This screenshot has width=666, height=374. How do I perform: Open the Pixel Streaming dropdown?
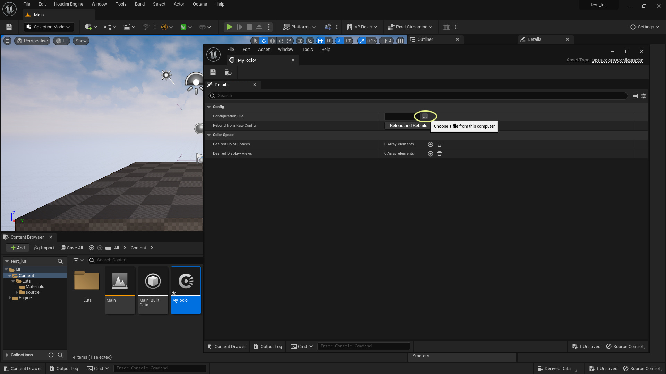410,27
